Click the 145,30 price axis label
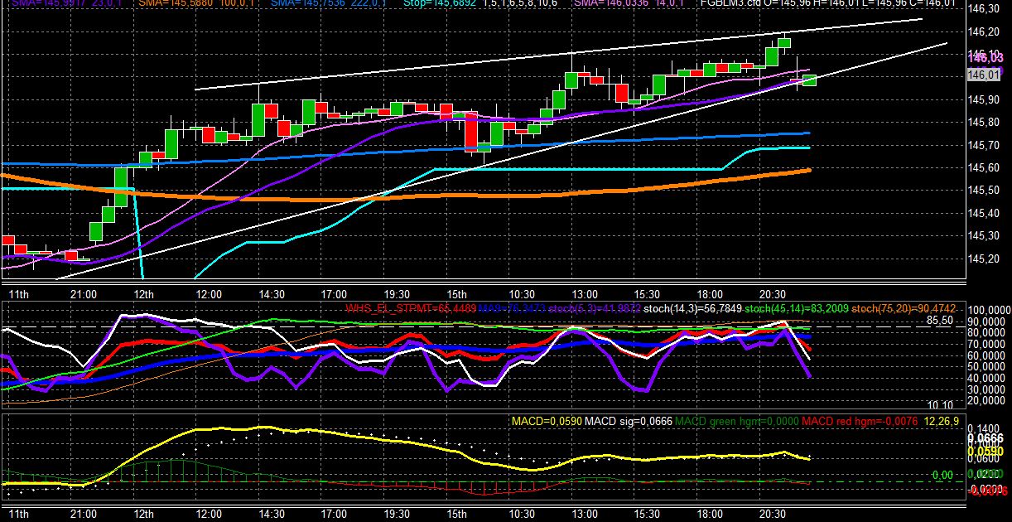The height and width of the screenshot is (522, 1012). pyautogui.click(x=982, y=235)
